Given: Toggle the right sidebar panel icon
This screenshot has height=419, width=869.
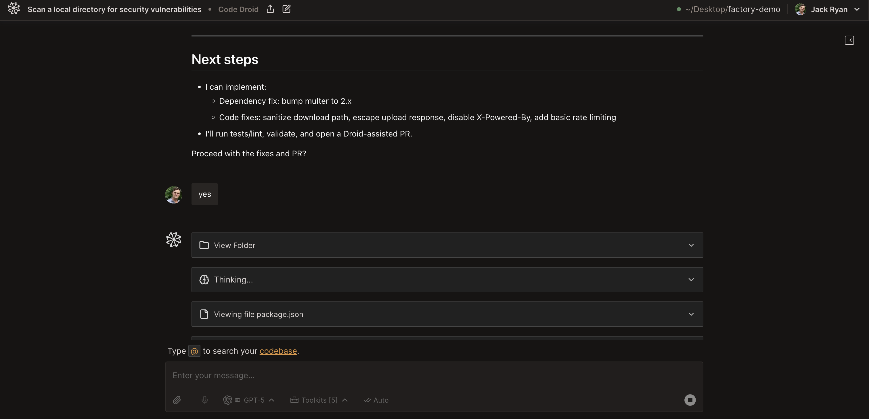Looking at the screenshot, I should (x=849, y=41).
